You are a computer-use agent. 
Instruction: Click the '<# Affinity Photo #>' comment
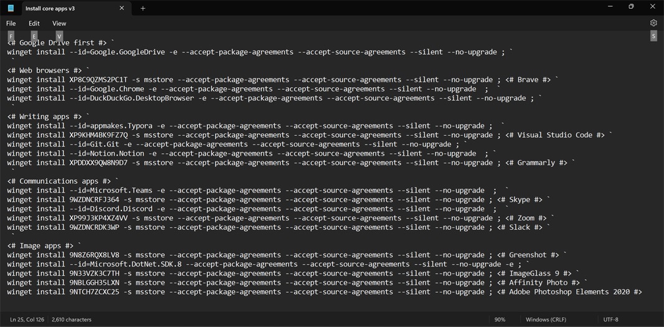point(539,283)
